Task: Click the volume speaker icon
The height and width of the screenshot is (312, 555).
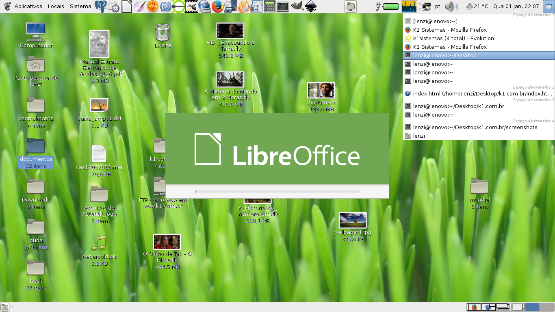Action: tap(451, 6)
